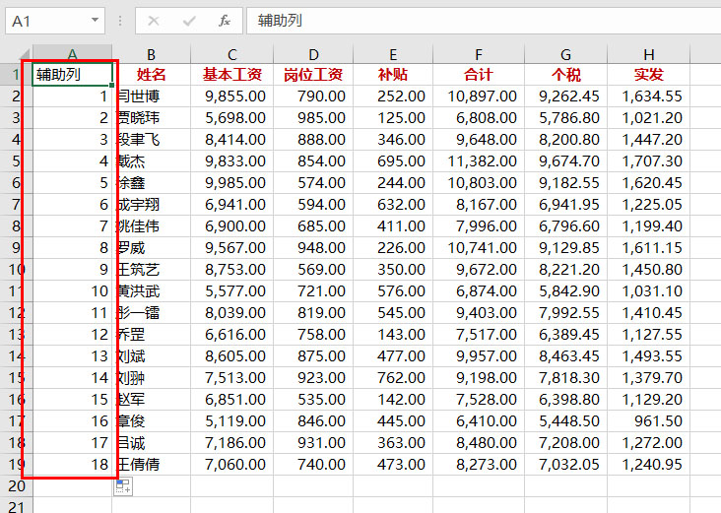The image size is (721, 513).
Task: Select column H header
Action: (x=649, y=54)
